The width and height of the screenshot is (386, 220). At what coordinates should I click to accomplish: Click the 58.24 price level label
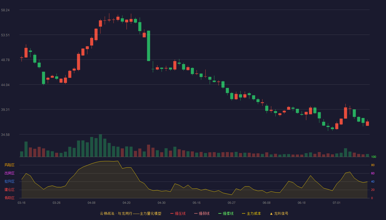(x=5, y=10)
